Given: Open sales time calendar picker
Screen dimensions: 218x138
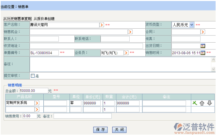Looking at the screenshot, I should (203, 53).
